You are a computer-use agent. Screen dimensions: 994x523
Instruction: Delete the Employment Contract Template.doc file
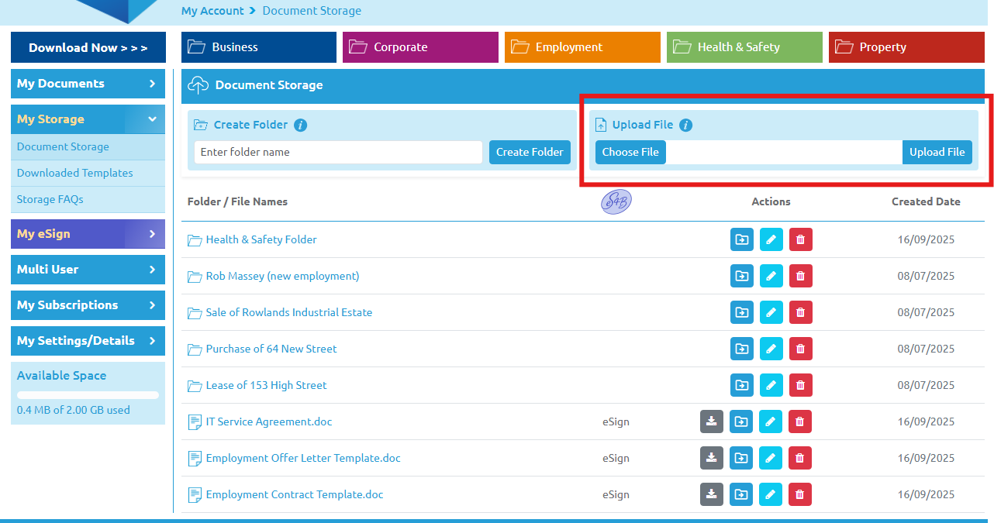[800, 494]
